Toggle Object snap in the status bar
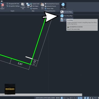Screen dimensions: 99x99 click(x=81, y=98)
